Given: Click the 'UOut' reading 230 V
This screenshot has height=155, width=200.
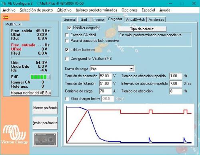Looking at the screenshot, I should (42, 35).
